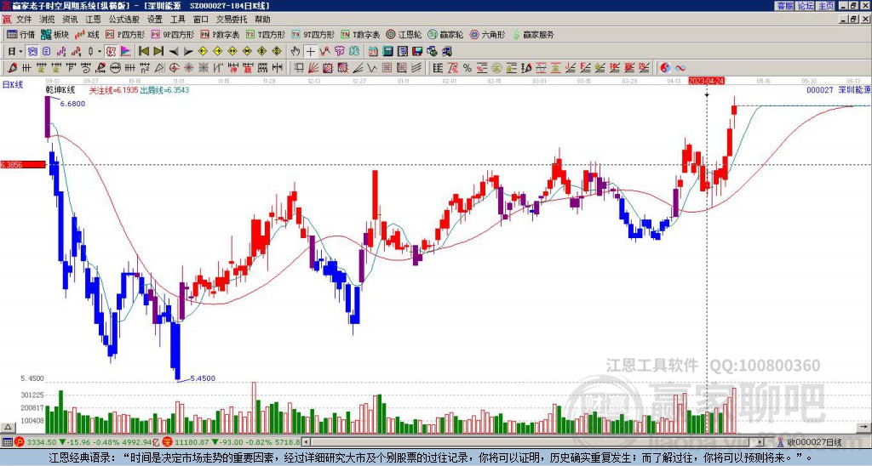Open the 板块 sector view

point(54,34)
